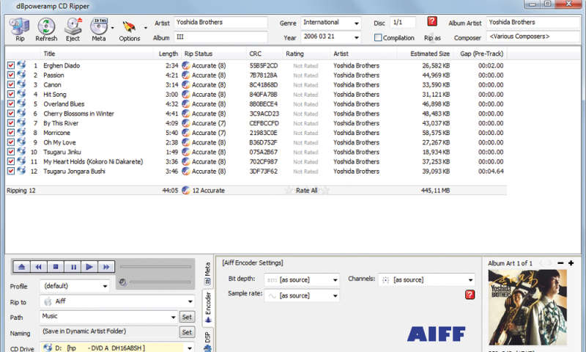Click the Rip as label

432,38
